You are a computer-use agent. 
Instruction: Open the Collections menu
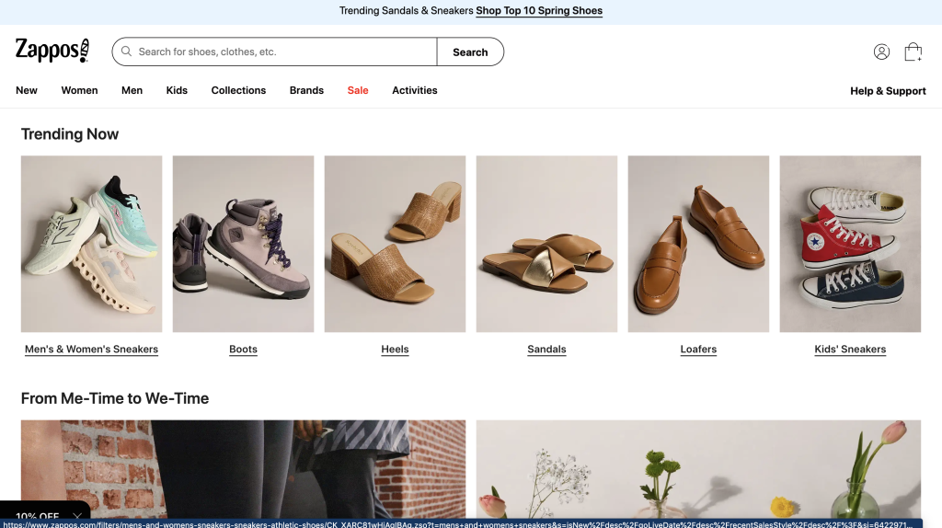[x=238, y=90]
